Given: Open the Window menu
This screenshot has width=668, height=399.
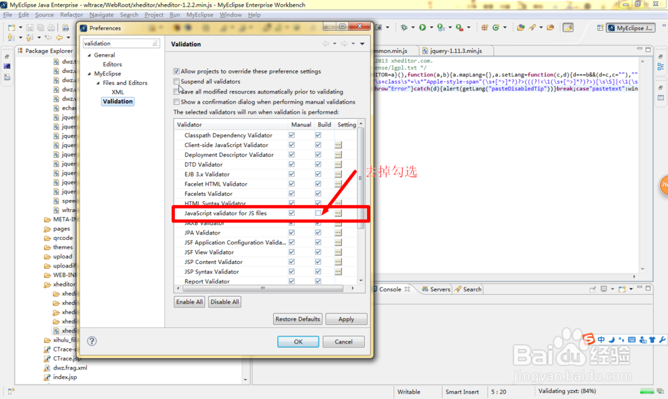Looking at the screenshot, I should coord(230,15).
